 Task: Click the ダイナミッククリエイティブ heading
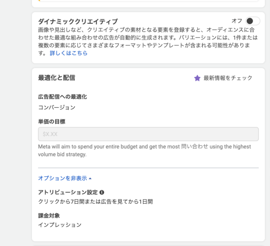pos(78,22)
